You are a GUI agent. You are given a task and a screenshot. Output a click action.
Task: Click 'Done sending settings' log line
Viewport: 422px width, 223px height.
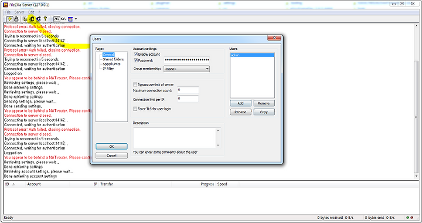23,106
